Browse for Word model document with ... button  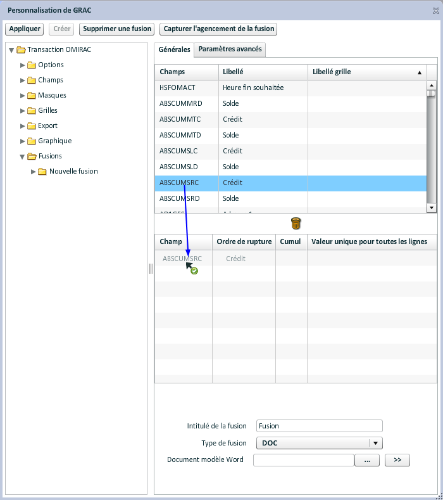pos(367,460)
